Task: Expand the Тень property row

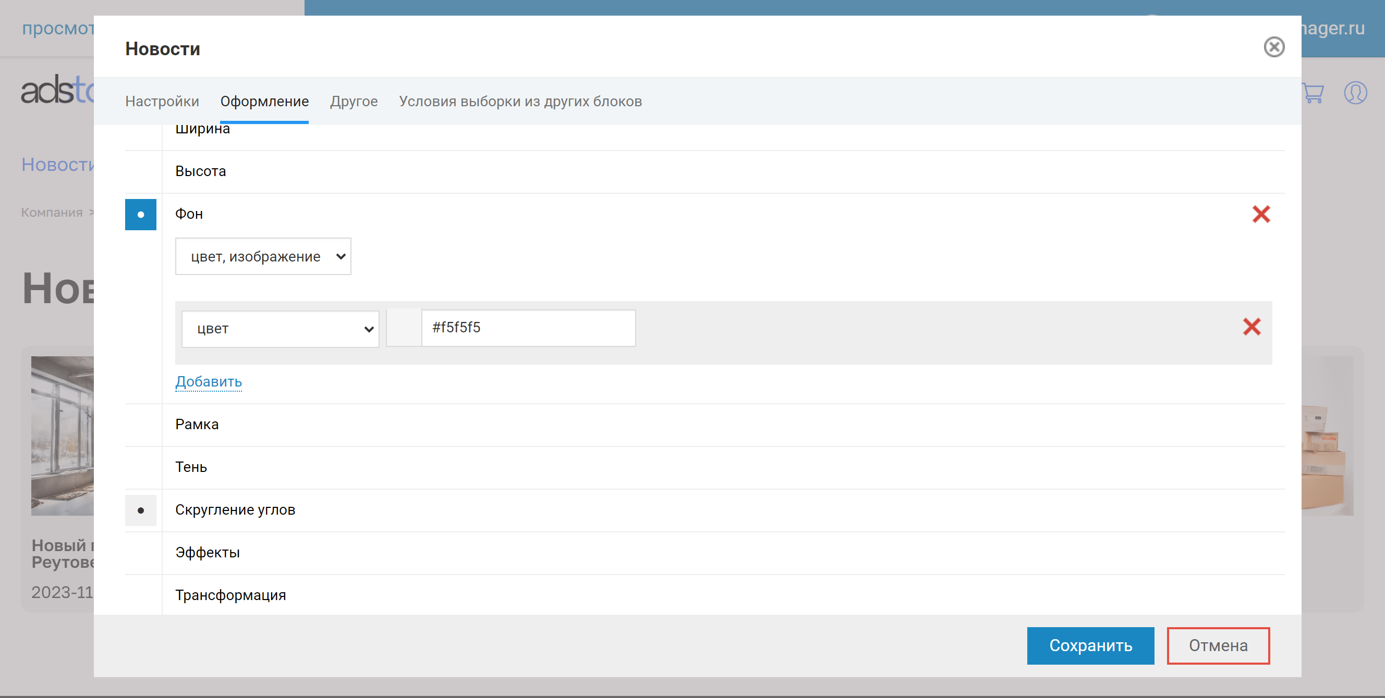Action: click(191, 467)
